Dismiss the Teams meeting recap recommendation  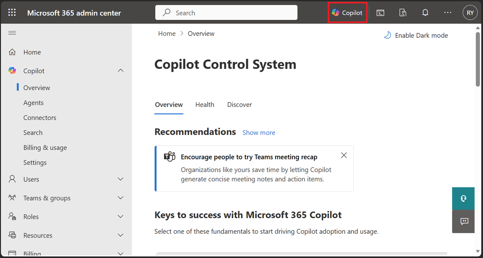(x=344, y=155)
